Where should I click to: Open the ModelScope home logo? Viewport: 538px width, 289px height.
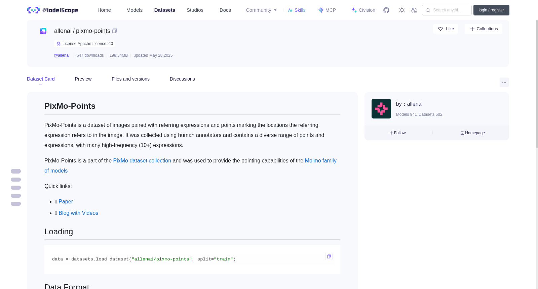[52, 10]
